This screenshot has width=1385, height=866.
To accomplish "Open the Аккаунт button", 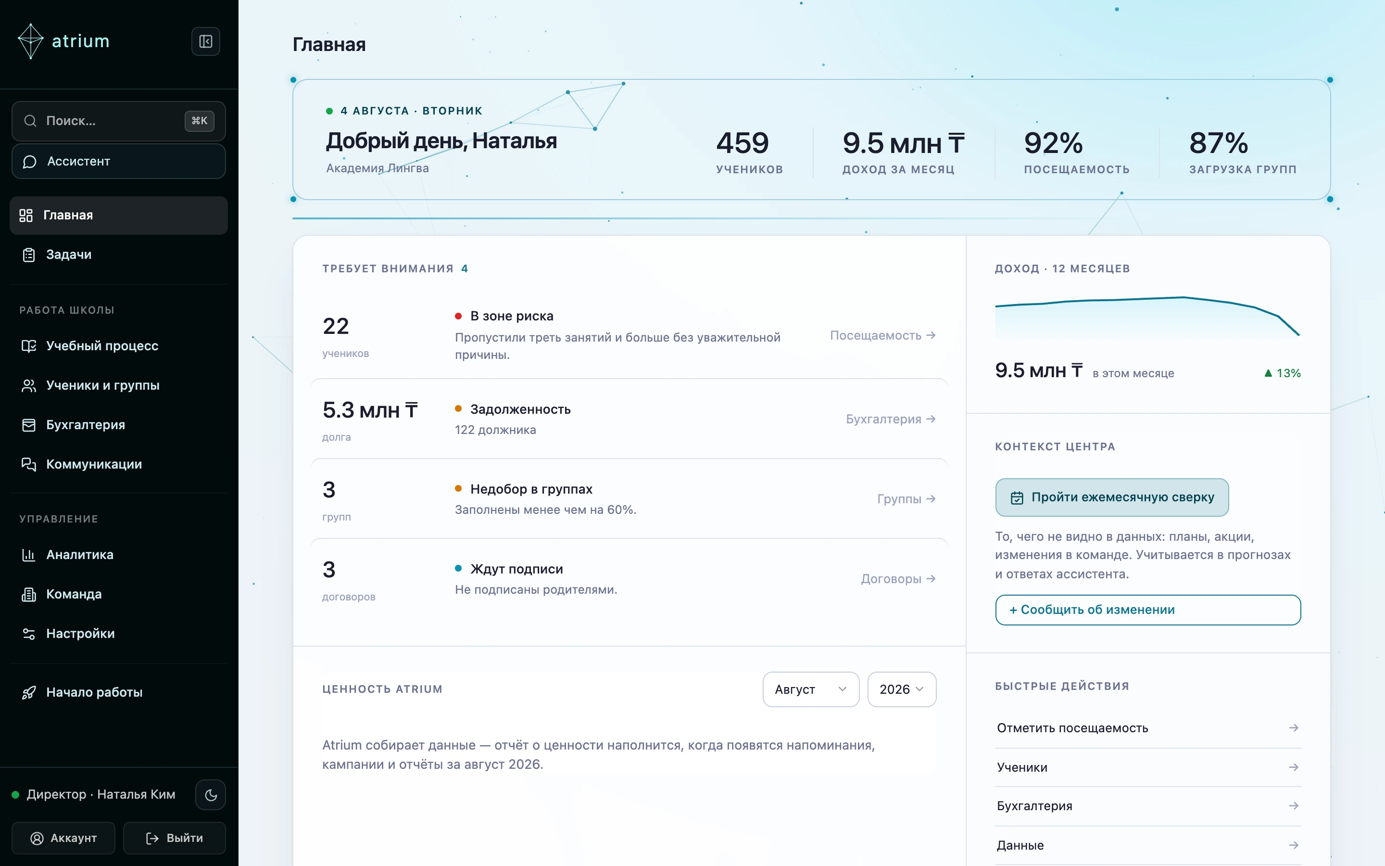I will [x=63, y=839].
